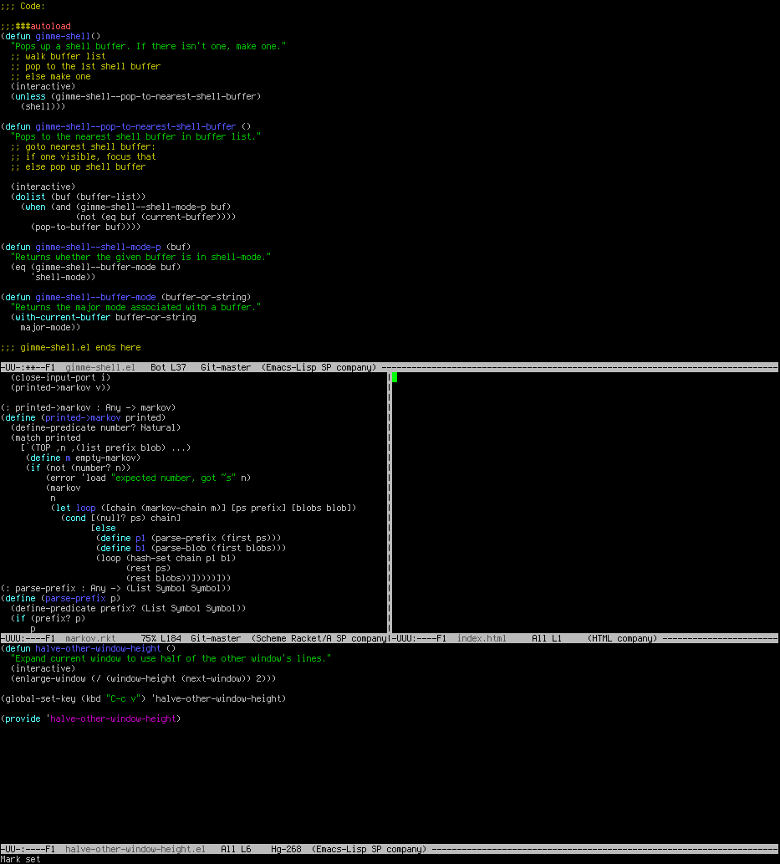Click '[else' clause in markov.rkt
The width and height of the screenshot is (780, 864).
tap(103, 528)
